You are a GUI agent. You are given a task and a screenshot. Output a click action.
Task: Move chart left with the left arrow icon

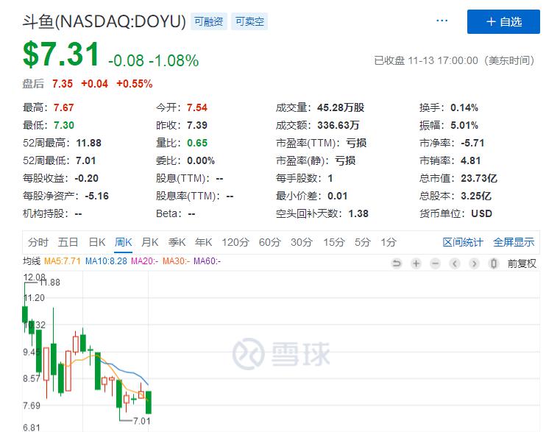pyautogui.click(x=455, y=263)
